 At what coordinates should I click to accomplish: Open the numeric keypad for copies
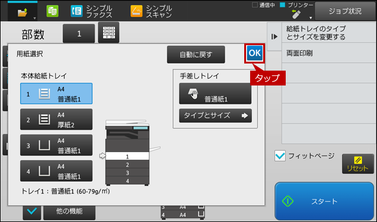coord(108,33)
